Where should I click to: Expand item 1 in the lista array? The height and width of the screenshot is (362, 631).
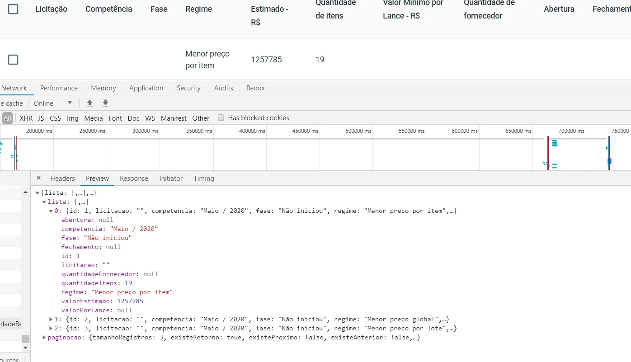(x=51, y=319)
